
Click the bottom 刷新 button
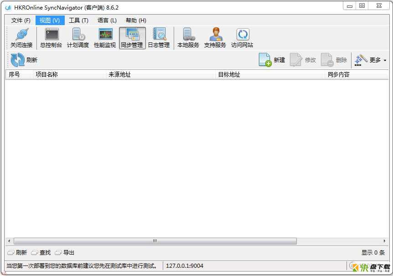click(x=17, y=253)
